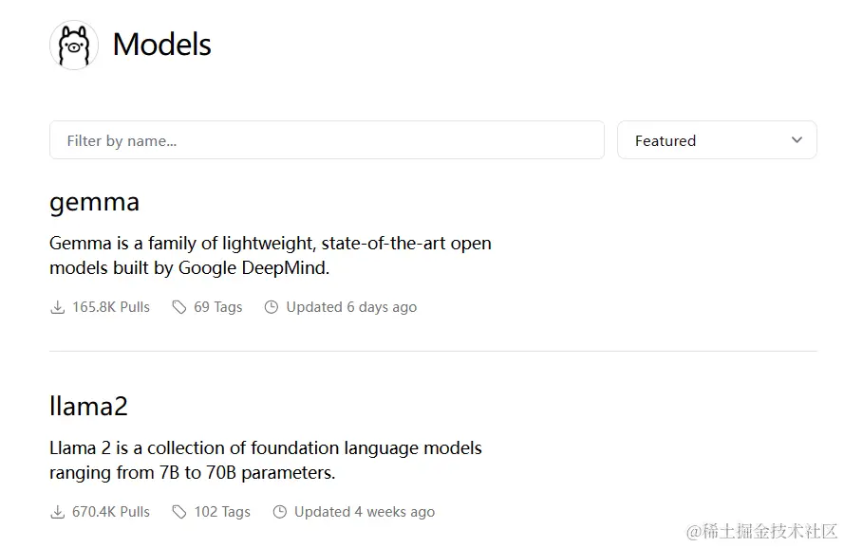Click the tag icon next to 102 Tags
The image size is (844, 547).
[178, 512]
